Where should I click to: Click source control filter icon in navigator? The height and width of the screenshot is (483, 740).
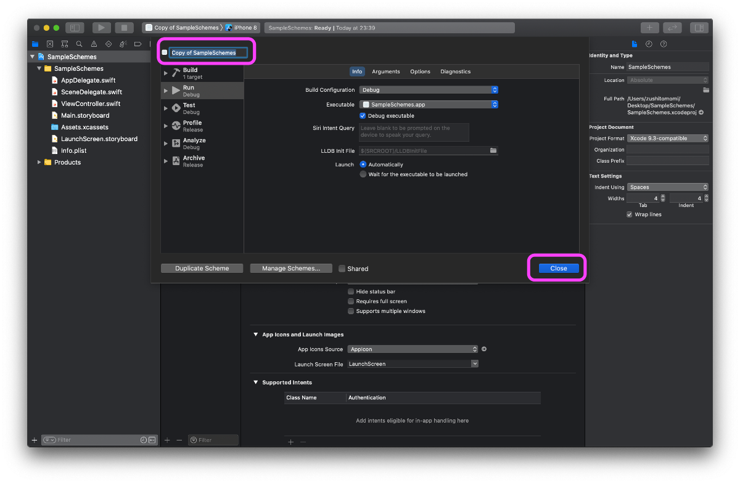[152, 440]
